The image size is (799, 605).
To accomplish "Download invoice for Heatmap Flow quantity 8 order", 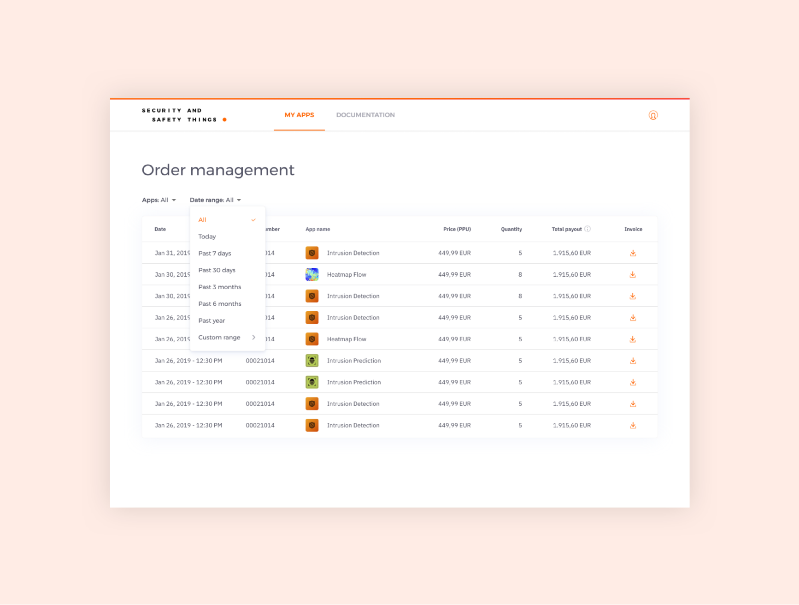I will pyautogui.click(x=633, y=275).
